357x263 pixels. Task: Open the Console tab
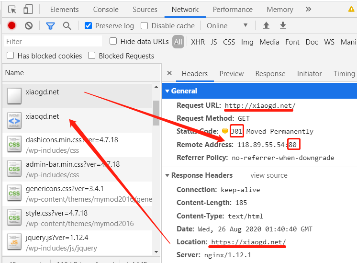point(106,10)
